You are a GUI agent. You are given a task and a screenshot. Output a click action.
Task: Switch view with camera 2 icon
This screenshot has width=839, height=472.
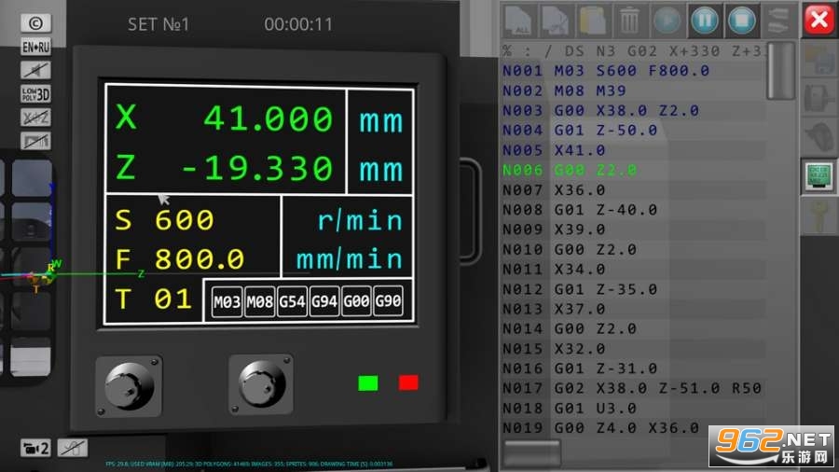click(35, 448)
